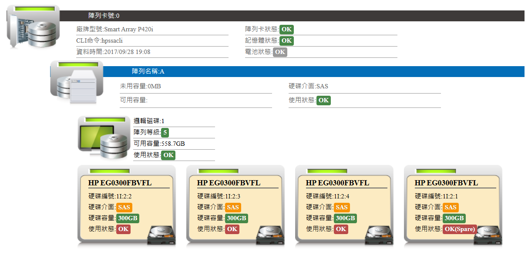The height and width of the screenshot is (255, 528).
Task: Click the controller status OK badge
Action: 286,30
